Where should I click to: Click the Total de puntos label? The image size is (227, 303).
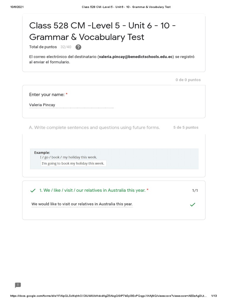point(43,47)
